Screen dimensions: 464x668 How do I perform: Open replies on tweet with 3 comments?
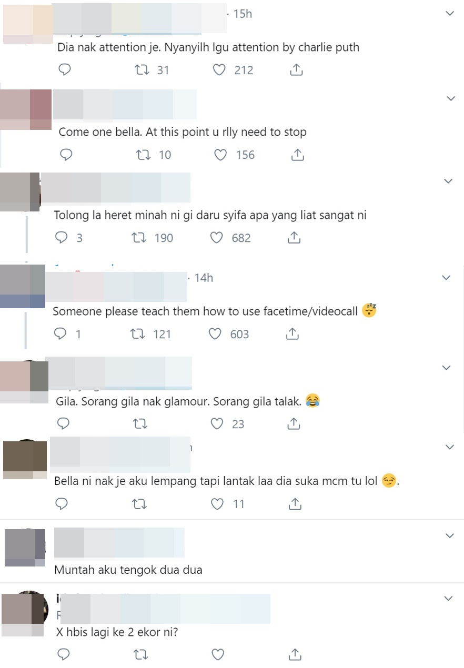click(x=62, y=238)
